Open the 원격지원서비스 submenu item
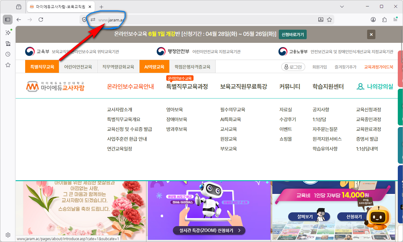The image size is (403, 242). 327,139
